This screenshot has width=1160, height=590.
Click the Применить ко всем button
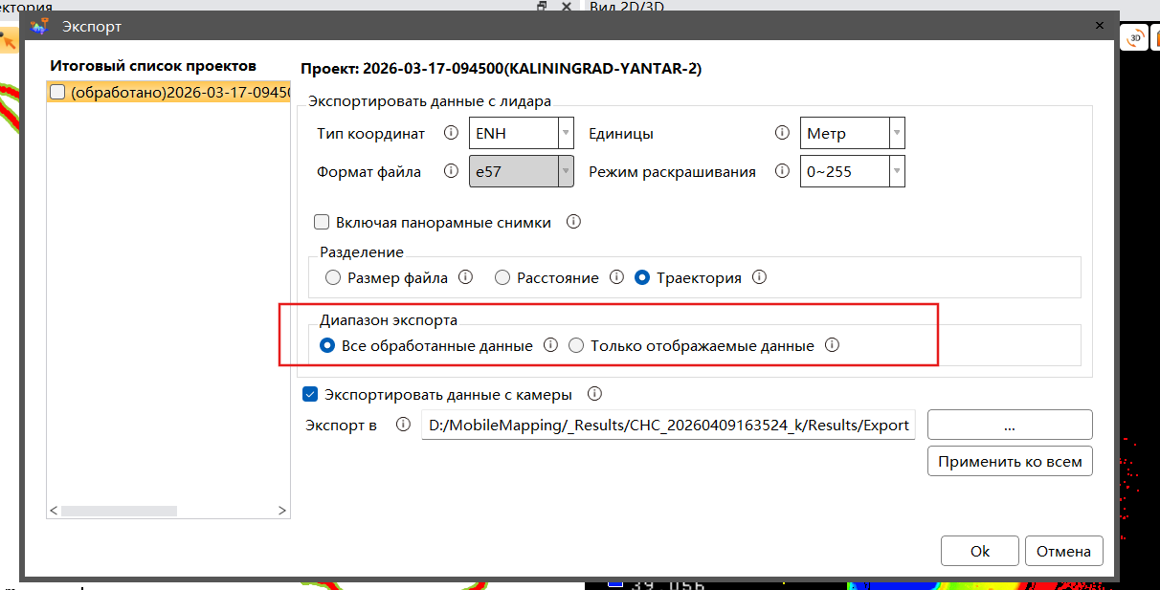click(1010, 462)
